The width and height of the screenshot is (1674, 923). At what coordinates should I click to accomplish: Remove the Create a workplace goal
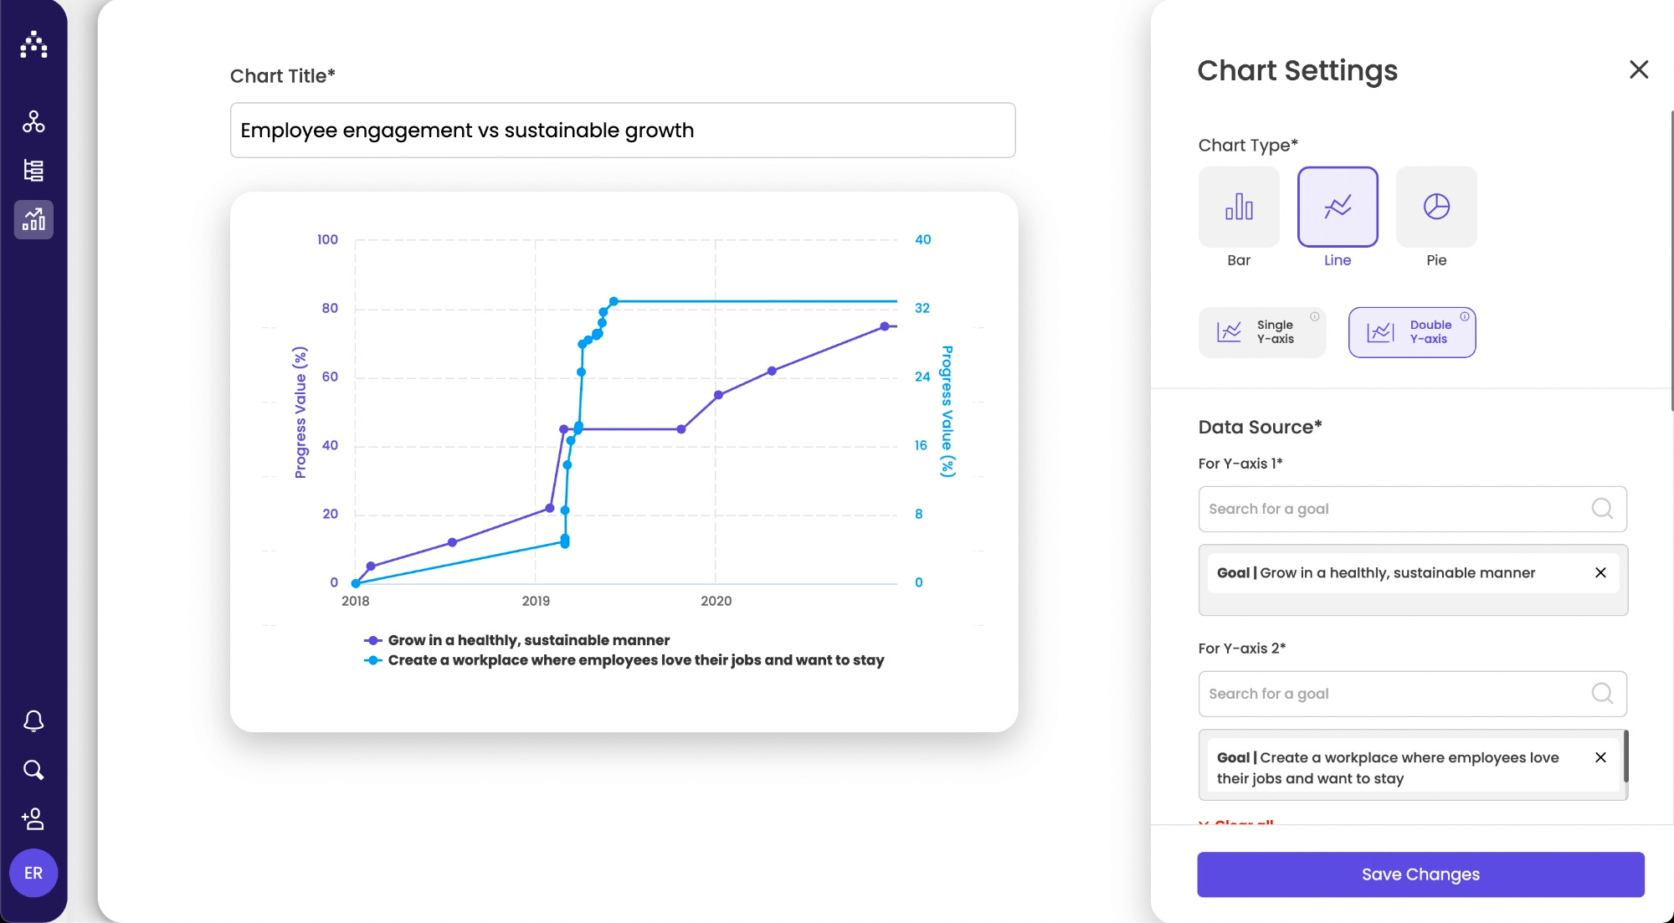(1600, 758)
